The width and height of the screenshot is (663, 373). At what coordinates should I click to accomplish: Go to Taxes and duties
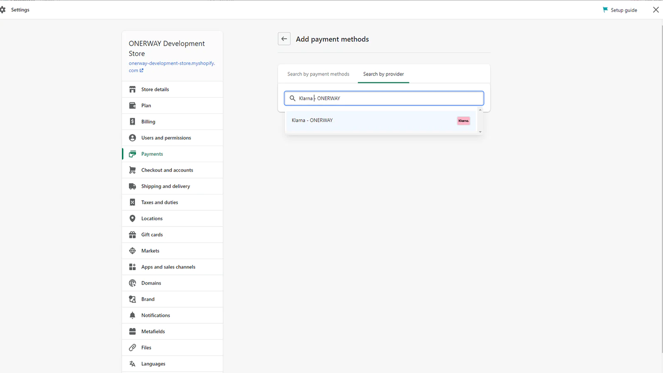click(172, 203)
